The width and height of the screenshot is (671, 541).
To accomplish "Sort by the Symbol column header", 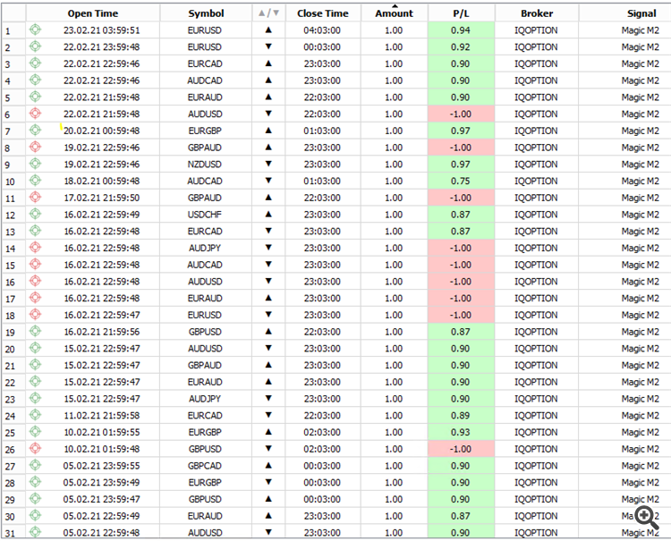I will (x=206, y=13).
